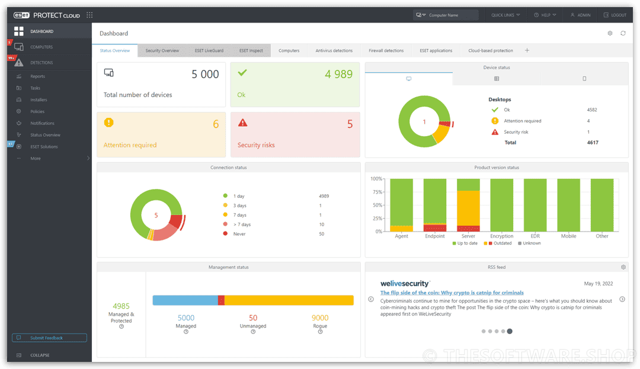Screen dimensions: 640x369
Task: Toggle the Unknown legend swatch
Action: (520, 243)
